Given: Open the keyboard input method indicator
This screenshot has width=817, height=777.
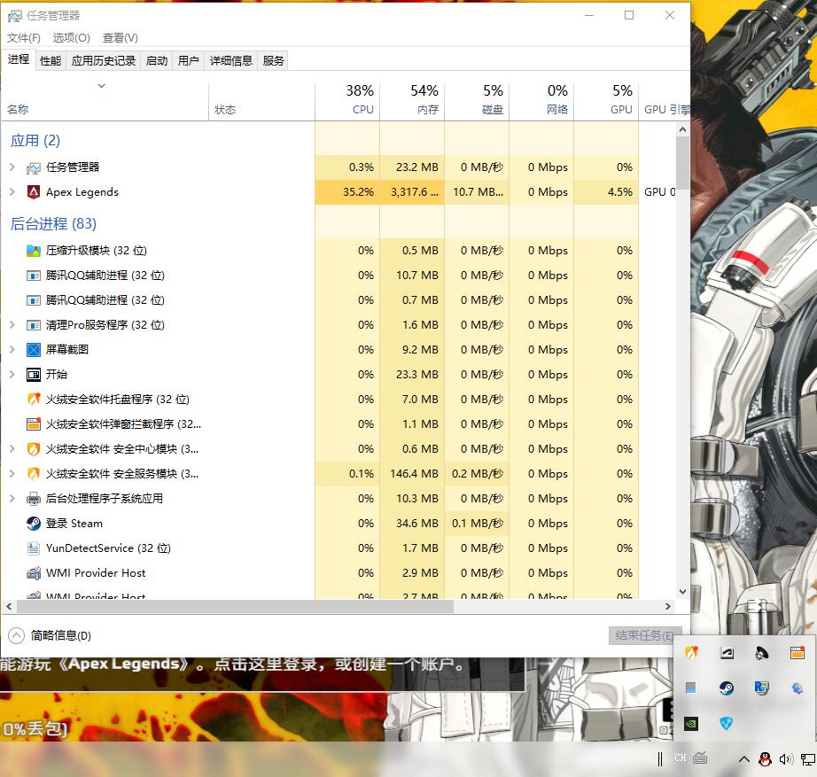Looking at the screenshot, I should [701, 758].
